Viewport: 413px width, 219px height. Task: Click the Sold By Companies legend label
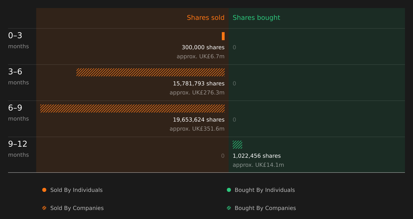pos(77,208)
